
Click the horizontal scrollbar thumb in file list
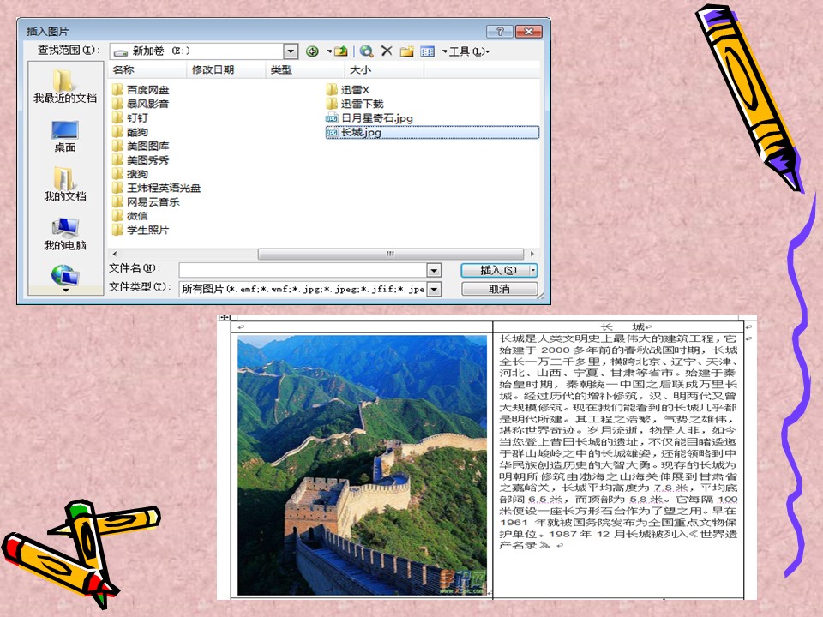tap(391, 254)
